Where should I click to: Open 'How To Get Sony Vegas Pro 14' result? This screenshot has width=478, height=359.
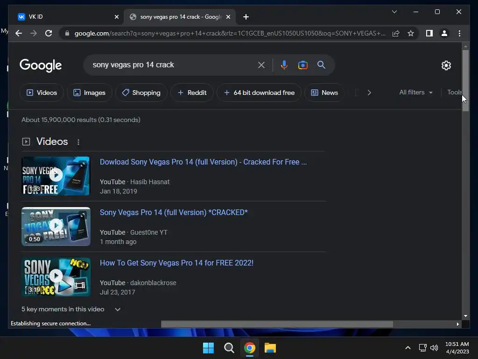pyautogui.click(x=176, y=263)
